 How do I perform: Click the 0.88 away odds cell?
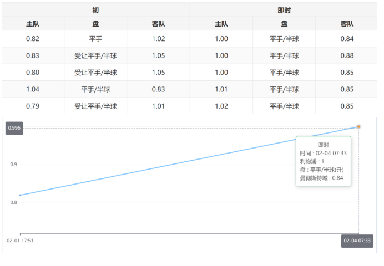(x=347, y=55)
